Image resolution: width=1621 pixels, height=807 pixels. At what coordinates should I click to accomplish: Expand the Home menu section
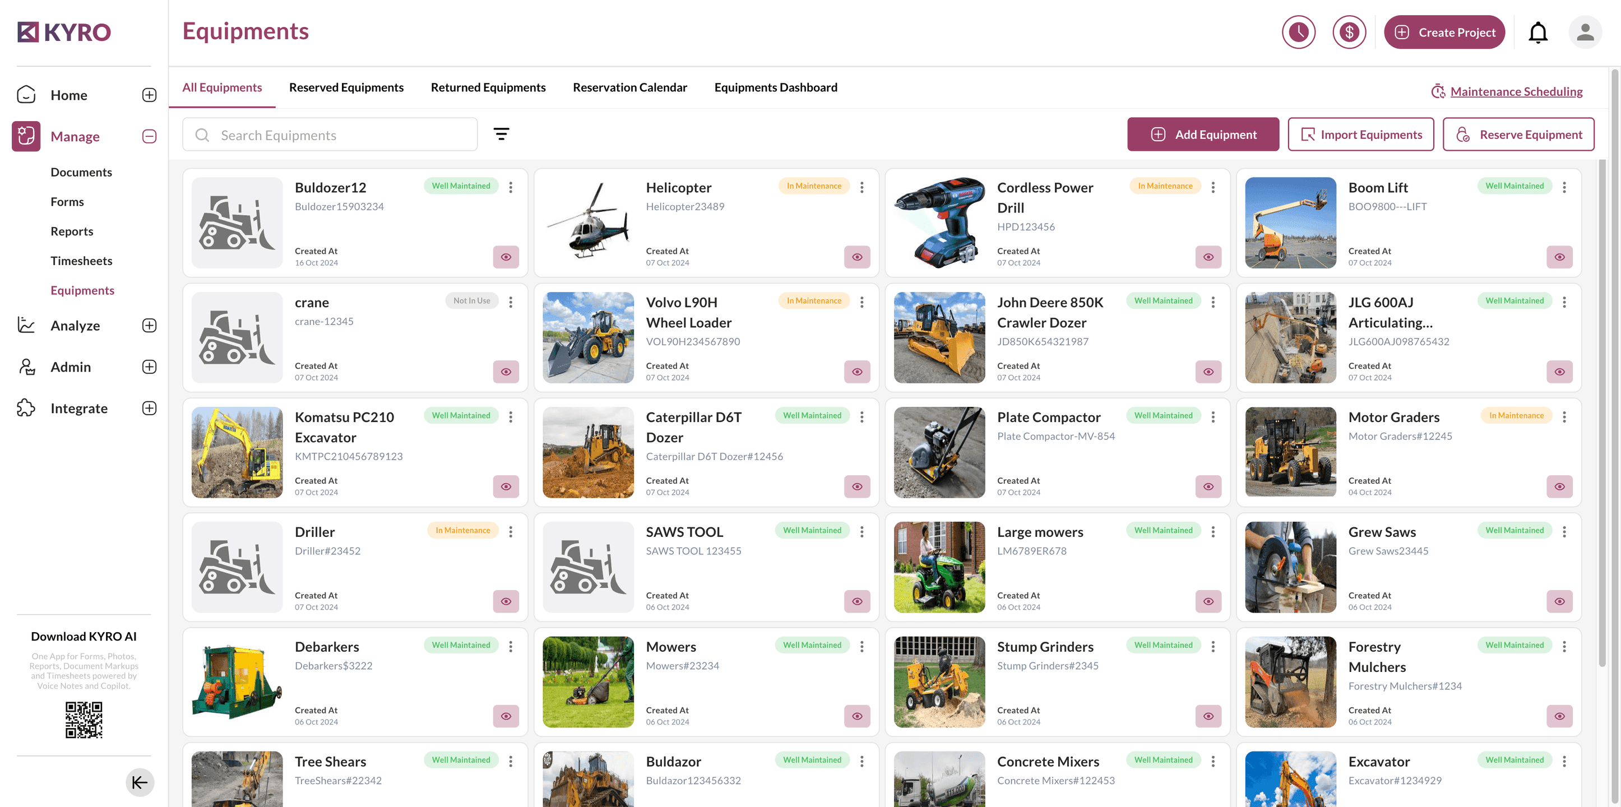pos(149,95)
